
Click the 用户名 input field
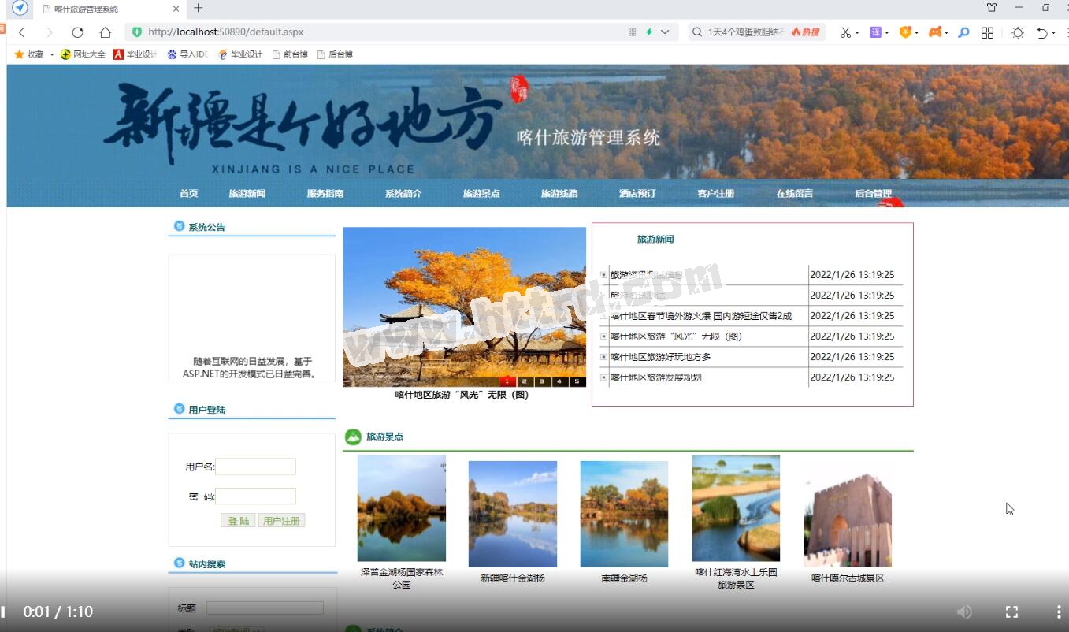[256, 467]
